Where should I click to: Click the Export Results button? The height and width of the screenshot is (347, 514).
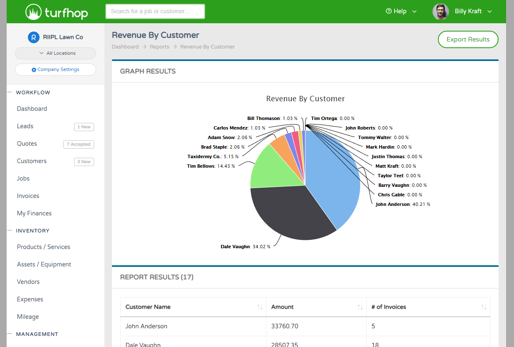468,39
